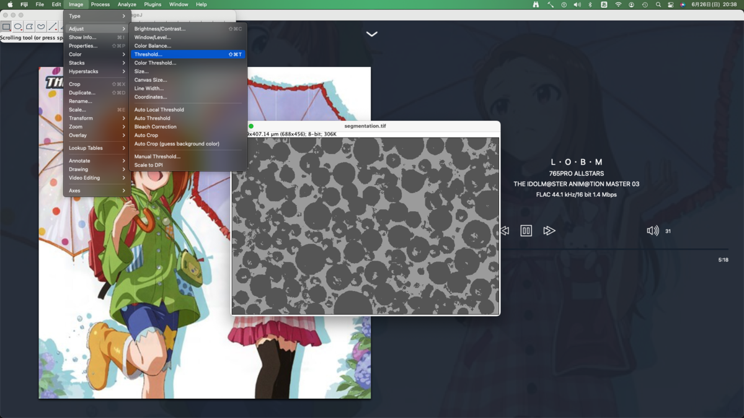744x418 pixels.
Task: Skip to next track in music player
Action: tap(549, 230)
